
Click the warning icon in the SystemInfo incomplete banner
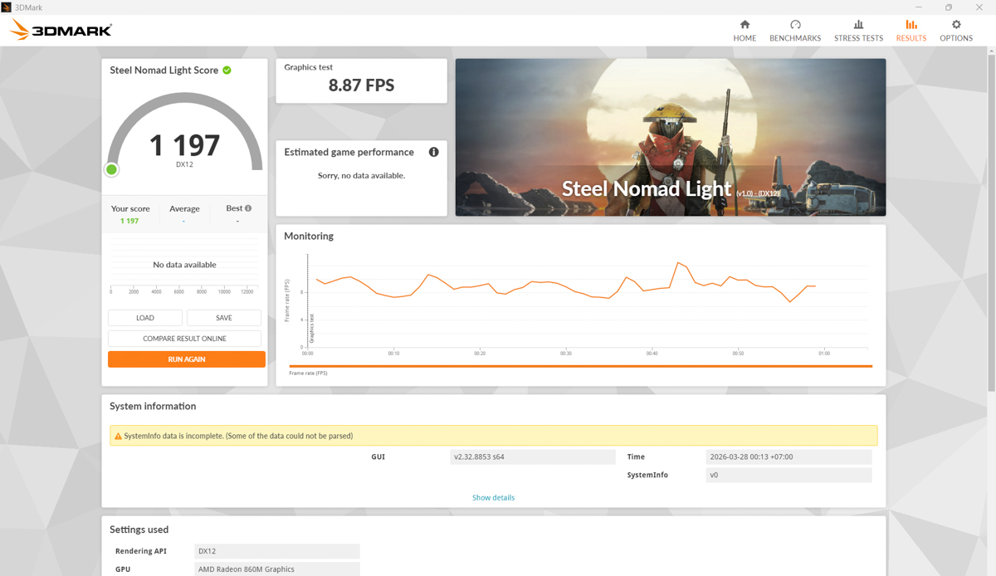pos(119,435)
